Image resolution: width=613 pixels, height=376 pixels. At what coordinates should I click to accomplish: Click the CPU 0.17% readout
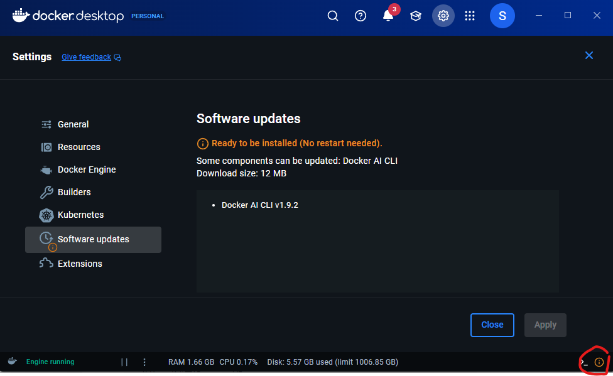(239, 362)
